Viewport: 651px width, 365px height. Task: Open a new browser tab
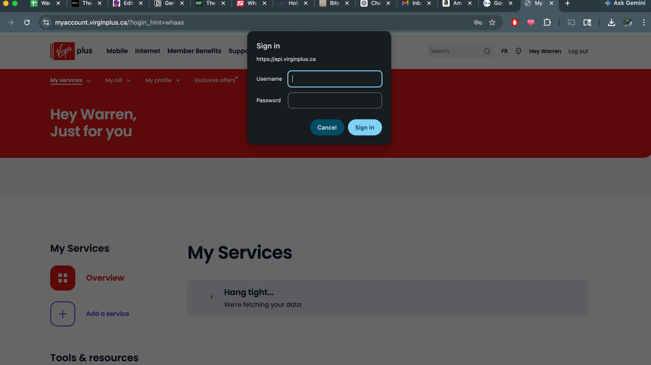click(568, 3)
